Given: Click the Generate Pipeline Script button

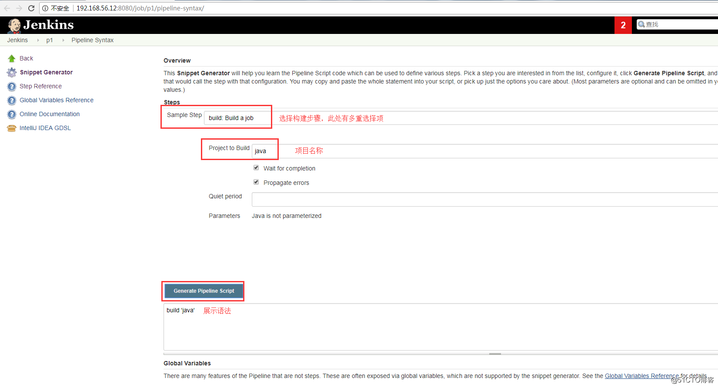Looking at the screenshot, I should tap(204, 291).
